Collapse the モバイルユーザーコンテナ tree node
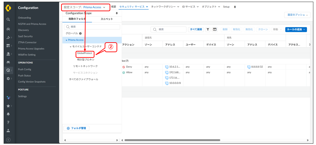 click(71, 47)
